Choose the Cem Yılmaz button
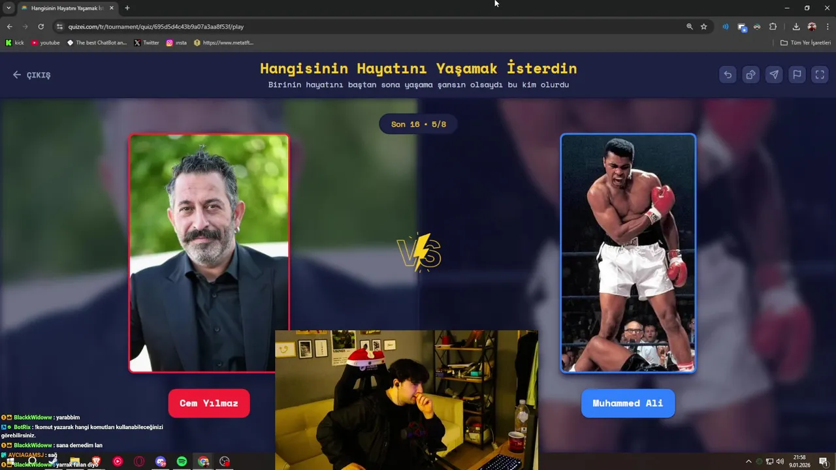836x470 pixels. click(x=209, y=403)
